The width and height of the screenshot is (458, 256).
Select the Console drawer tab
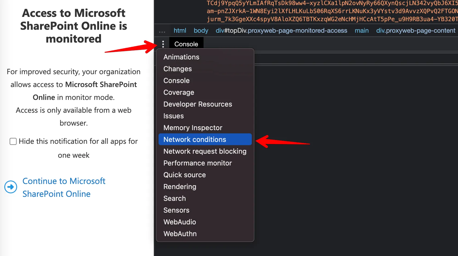186,44
